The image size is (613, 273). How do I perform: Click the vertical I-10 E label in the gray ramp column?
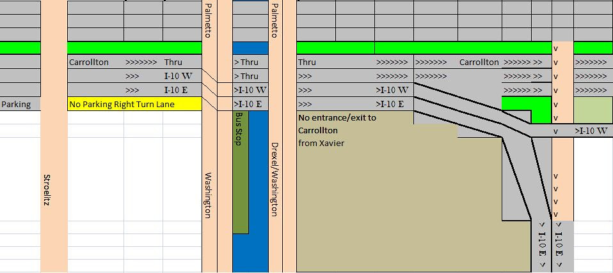point(541,245)
